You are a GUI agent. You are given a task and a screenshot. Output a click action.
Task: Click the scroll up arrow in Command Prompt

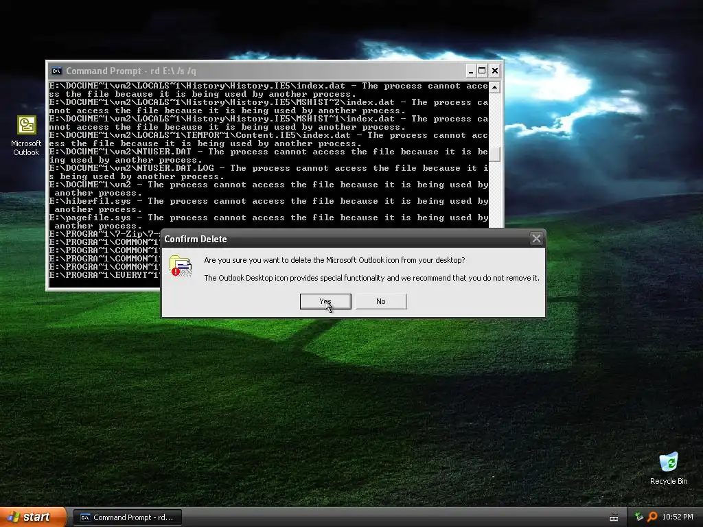pyautogui.click(x=494, y=87)
